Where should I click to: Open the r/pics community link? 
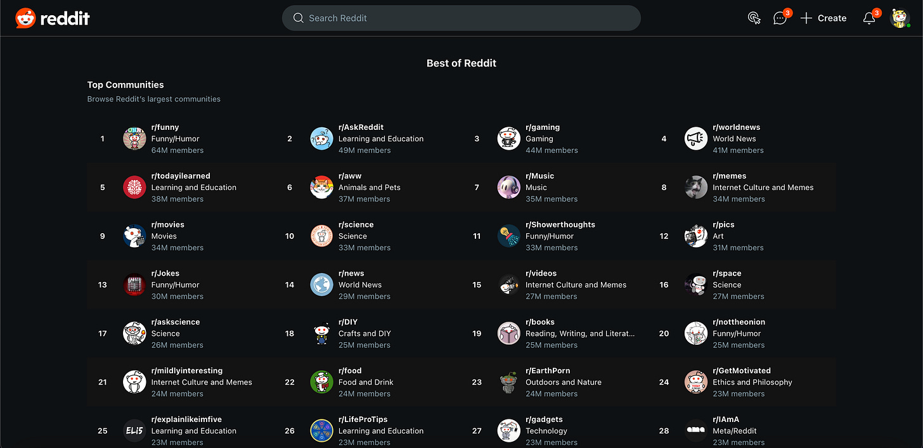[x=723, y=225]
